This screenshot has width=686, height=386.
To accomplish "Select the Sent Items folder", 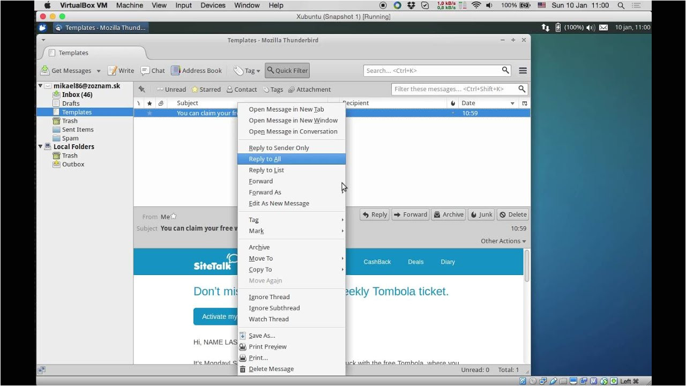I will click(x=78, y=129).
